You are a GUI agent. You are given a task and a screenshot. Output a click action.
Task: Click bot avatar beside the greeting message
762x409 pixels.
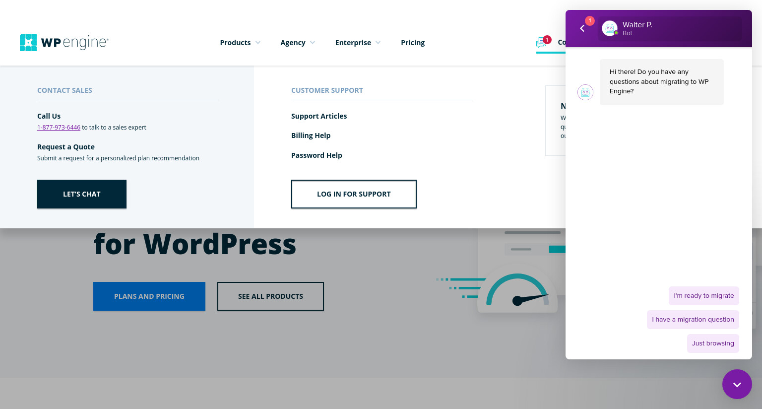[585, 92]
